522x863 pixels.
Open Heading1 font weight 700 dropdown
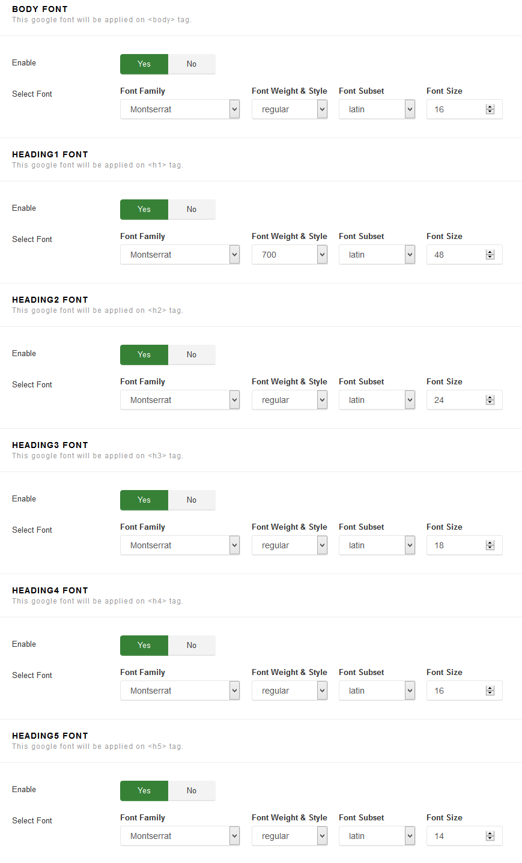(290, 255)
